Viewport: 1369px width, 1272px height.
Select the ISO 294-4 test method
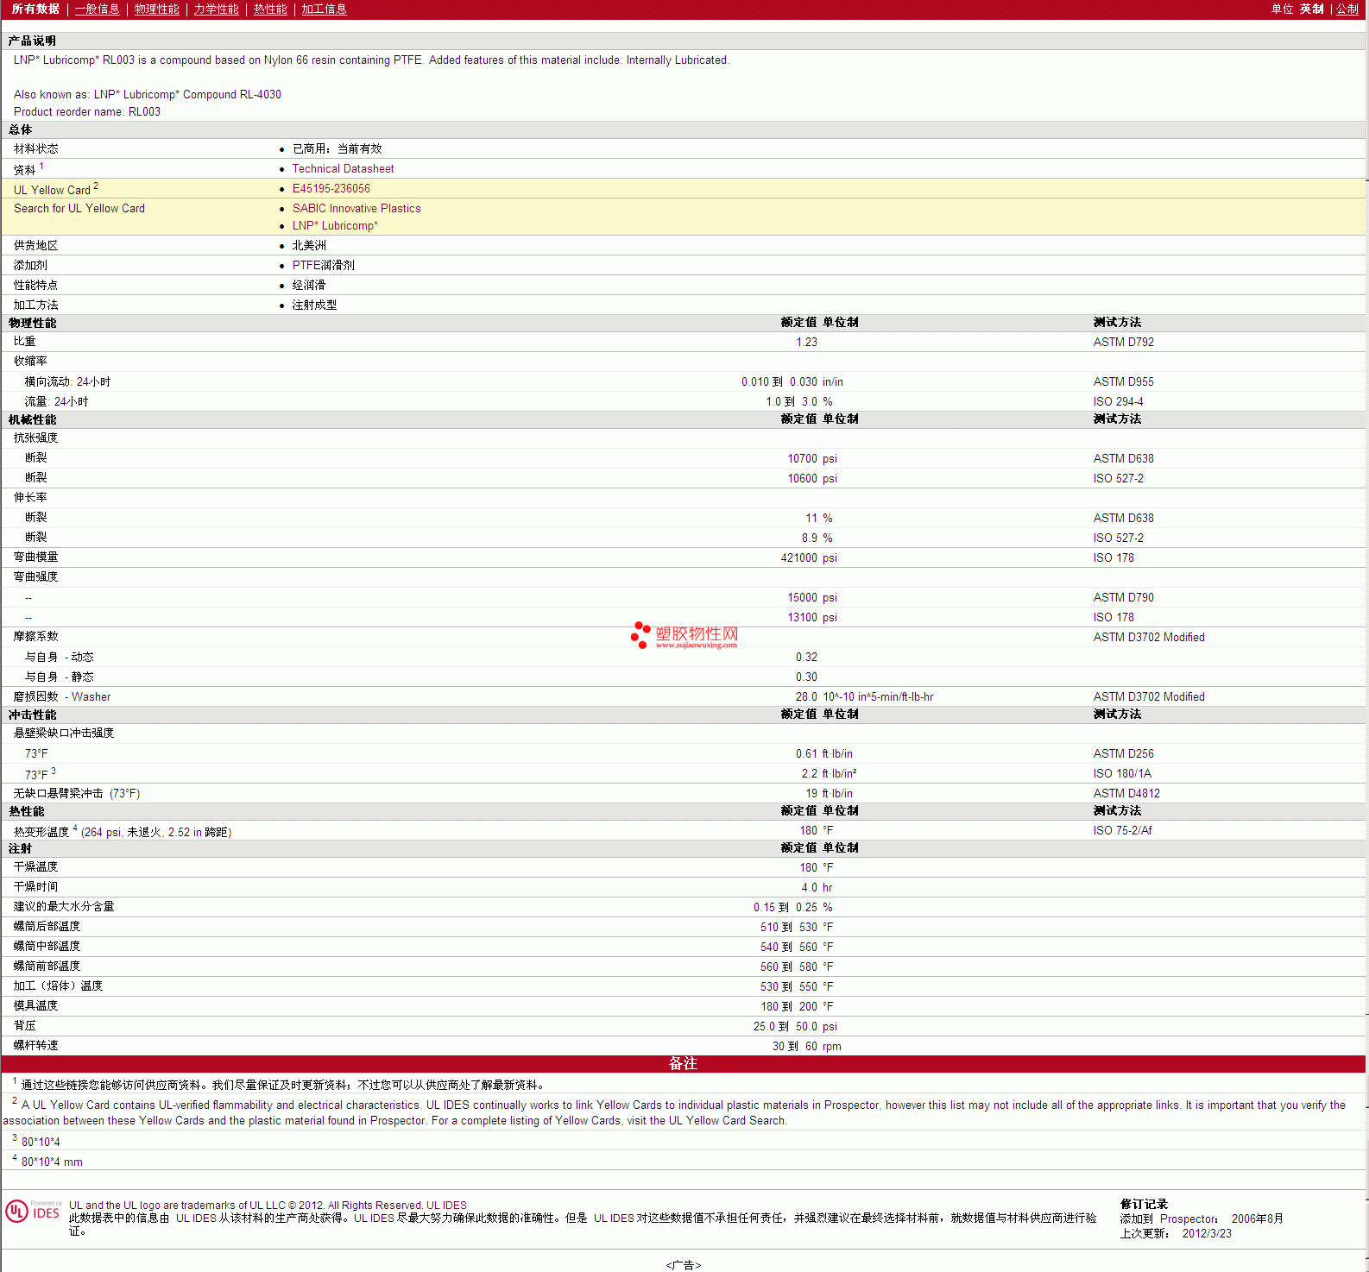tap(1118, 402)
